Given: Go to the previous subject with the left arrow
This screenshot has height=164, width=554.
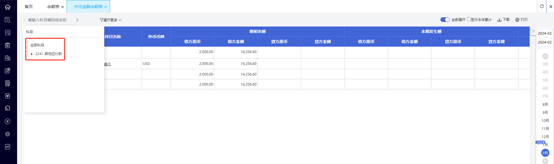Looking at the screenshot, I should [25, 20].
